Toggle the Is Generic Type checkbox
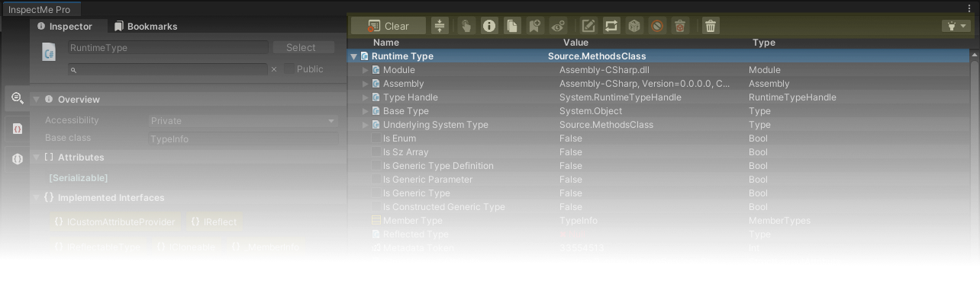980x296 pixels. pos(376,193)
